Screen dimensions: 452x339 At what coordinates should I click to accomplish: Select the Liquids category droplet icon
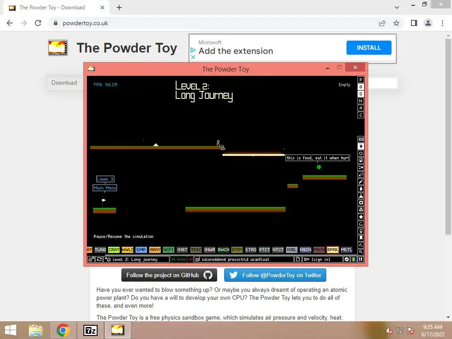(361, 189)
